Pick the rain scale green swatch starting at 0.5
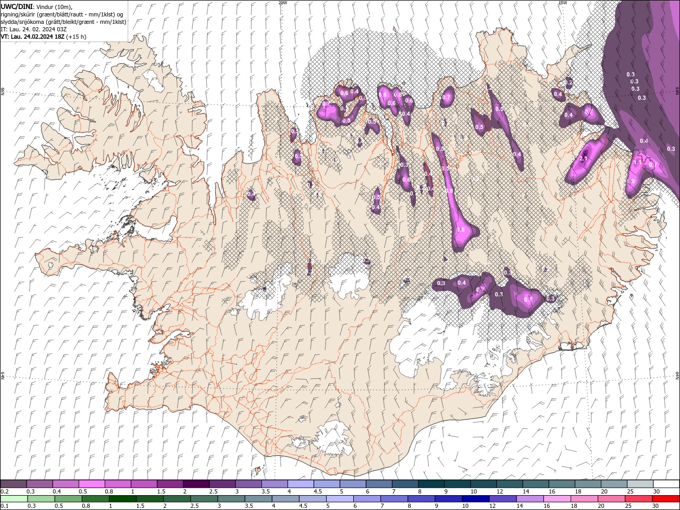Screen dimensions: 680x510 tap(68, 499)
